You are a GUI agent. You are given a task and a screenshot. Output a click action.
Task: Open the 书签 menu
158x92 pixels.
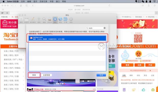51,2
